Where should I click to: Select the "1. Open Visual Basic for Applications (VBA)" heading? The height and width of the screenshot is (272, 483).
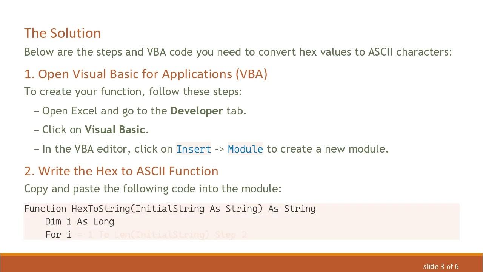pyautogui.click(x=146, y=74)
